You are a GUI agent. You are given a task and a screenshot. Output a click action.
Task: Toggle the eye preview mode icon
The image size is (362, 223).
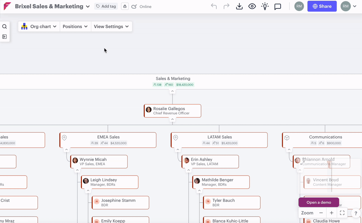[252, 6]
